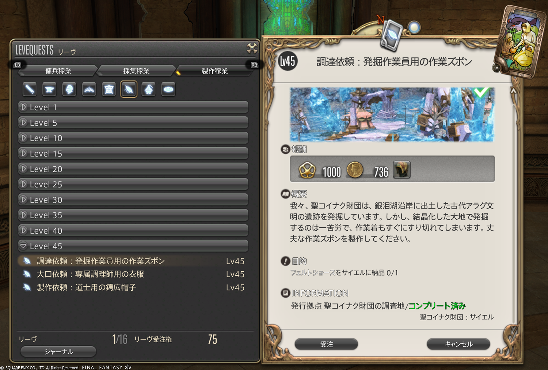Image resolution: width=548 pixels, height=370 pixels.
Task: Collapse the Level 45 leve group
Action: [x=133, y=246]
